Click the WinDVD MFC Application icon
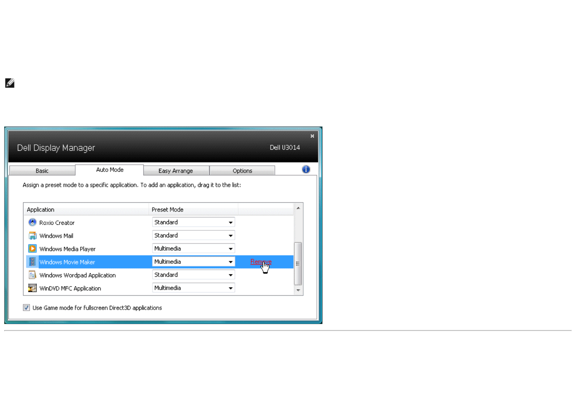Image resolution: width=576 pixels, height=403 pixels. [x=32, y=288]
